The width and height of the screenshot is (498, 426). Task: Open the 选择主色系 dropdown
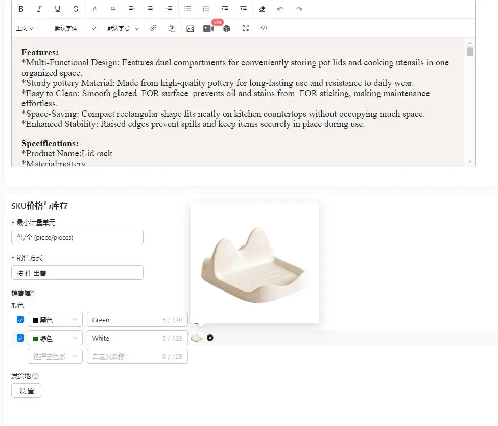pyautogui.click(x=55, y=356)
